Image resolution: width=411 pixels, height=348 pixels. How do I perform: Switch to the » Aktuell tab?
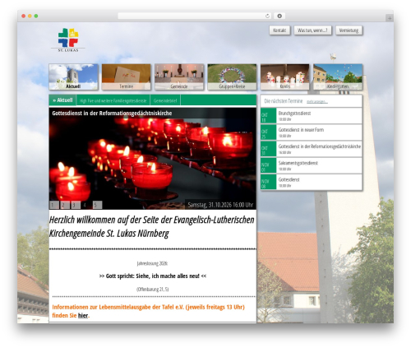click(62, 100)
